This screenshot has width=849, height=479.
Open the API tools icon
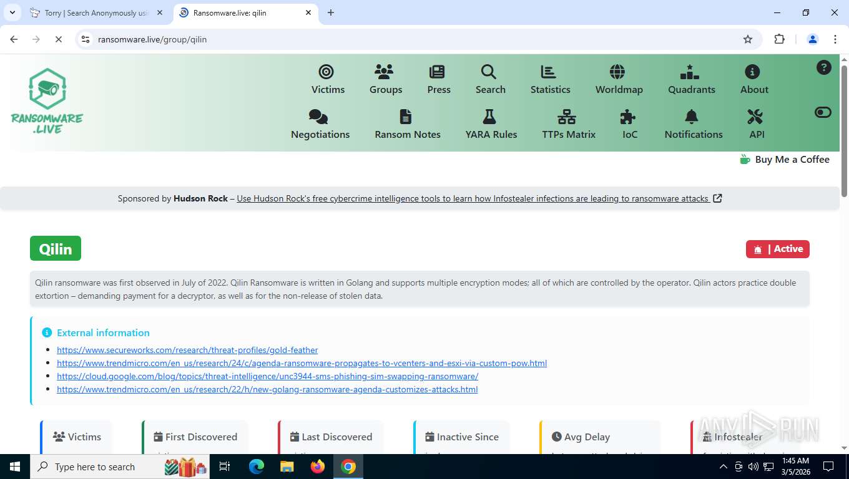pos(755,117)
